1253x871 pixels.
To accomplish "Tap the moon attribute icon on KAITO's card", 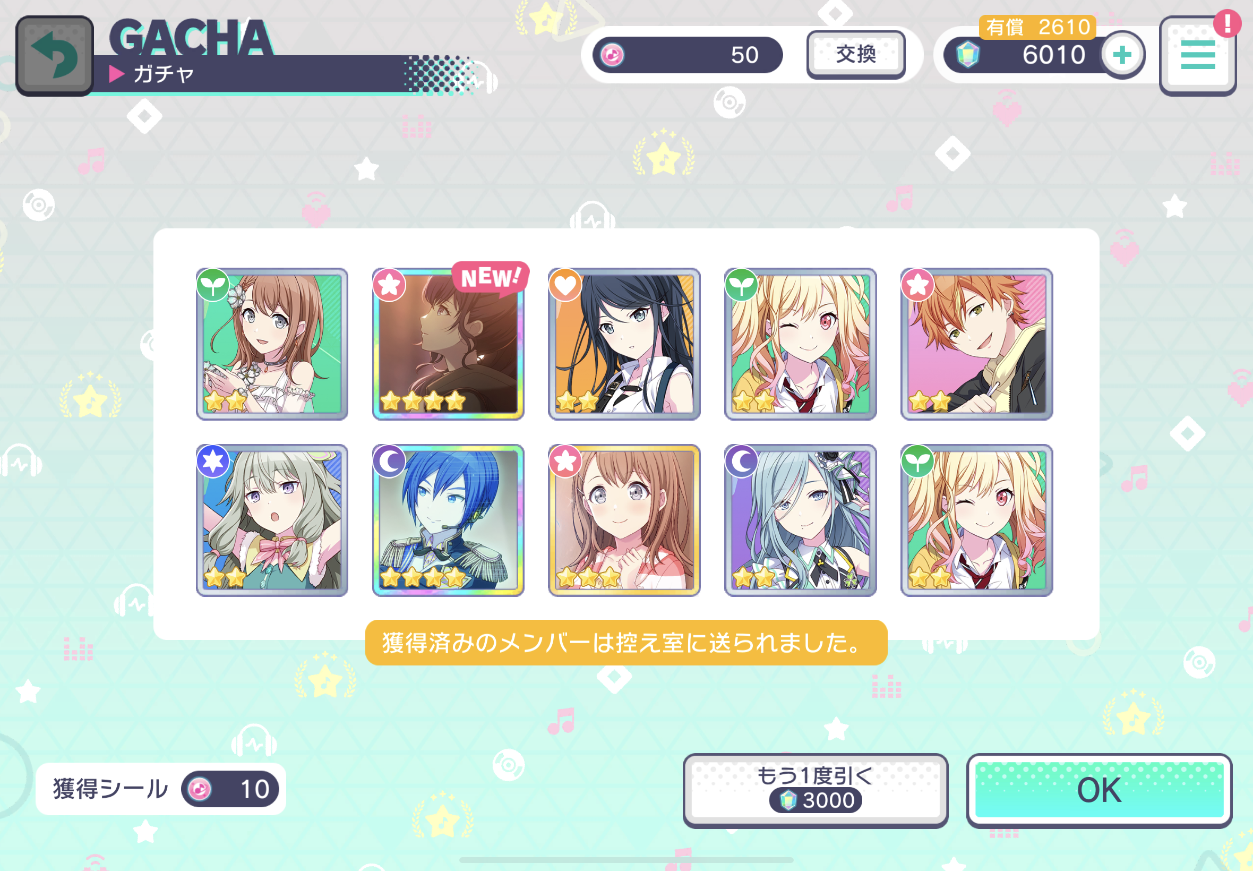I will click(389, 461).
